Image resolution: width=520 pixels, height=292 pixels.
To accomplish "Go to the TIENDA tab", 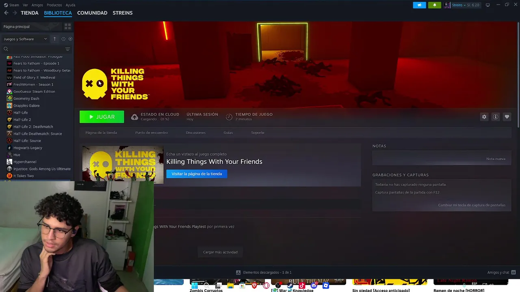I will 30,13.
